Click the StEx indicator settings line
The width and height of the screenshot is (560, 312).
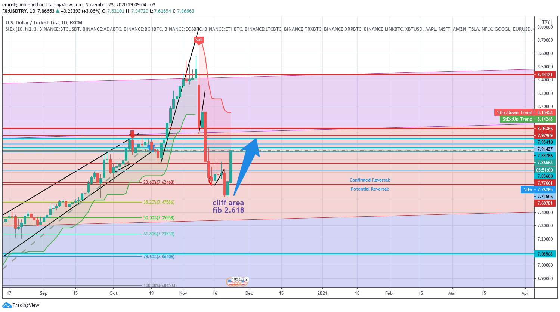click(270, 29)
